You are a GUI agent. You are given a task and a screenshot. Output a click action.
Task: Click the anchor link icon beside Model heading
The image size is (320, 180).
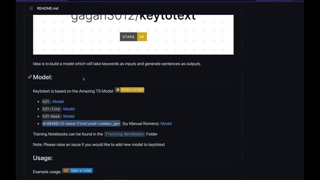(30, 77)
